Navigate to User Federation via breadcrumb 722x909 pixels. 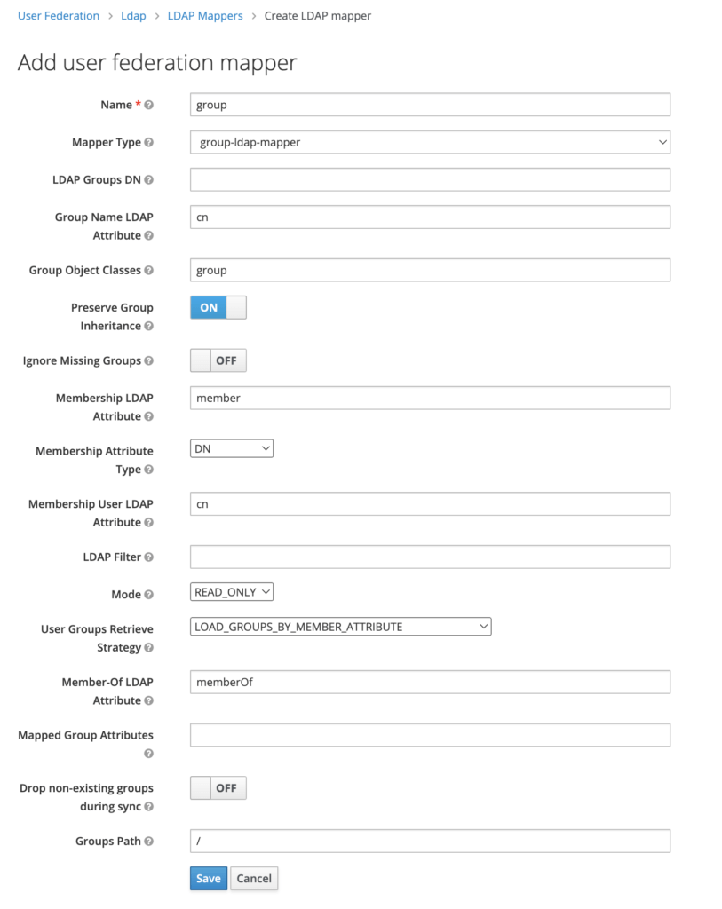tap(58, 15)
